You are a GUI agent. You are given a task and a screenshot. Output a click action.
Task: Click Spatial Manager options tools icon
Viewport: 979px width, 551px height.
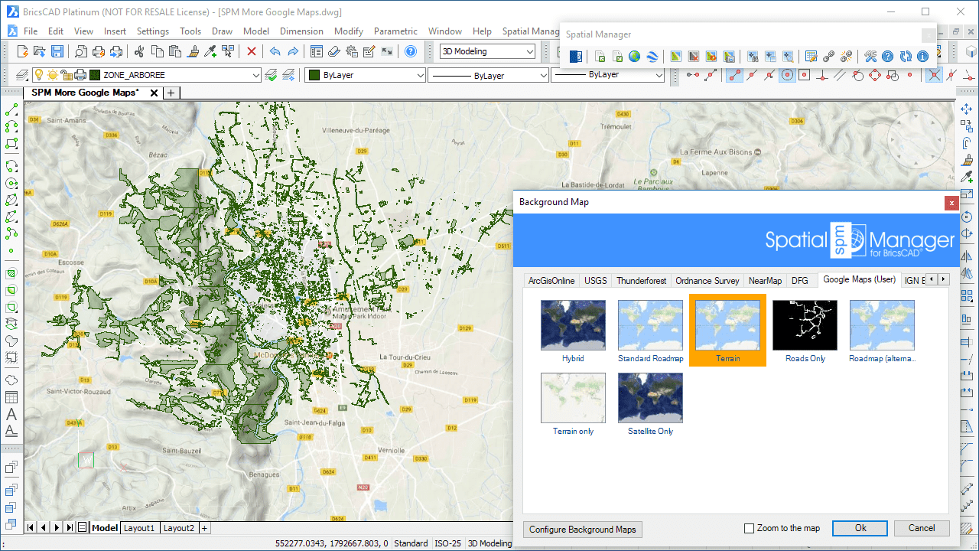click(870, 57)
